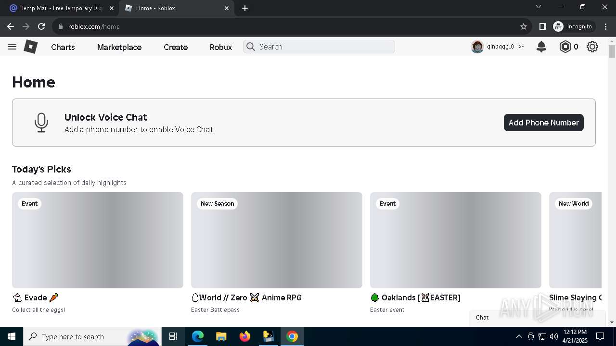Switch to the Temp Mail tab
This screenshot has width=616, height=346.
pos(62,8)
